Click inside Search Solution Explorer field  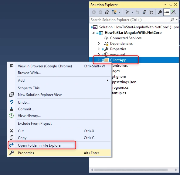click(130, 20)
